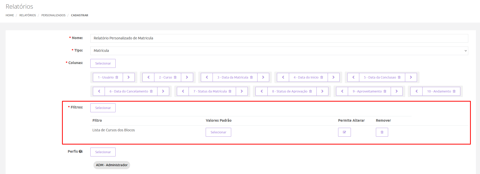Move Status de Aprovação column right
Viewport: 480px width, 174px height.
click(x=322, y=91)
